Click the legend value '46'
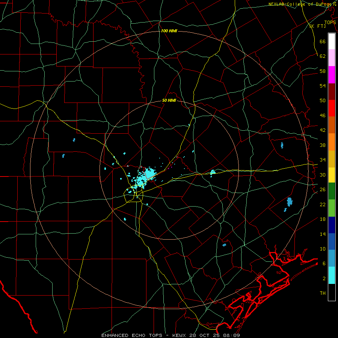Screen dimensions: 338x338 tap(323, 116)
